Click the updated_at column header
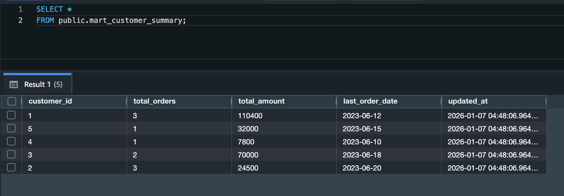Viewport: 564px width, 196px height. click(468, 101)
